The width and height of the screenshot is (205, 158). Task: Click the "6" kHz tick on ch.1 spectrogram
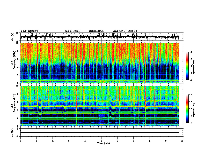click(18, 59)
